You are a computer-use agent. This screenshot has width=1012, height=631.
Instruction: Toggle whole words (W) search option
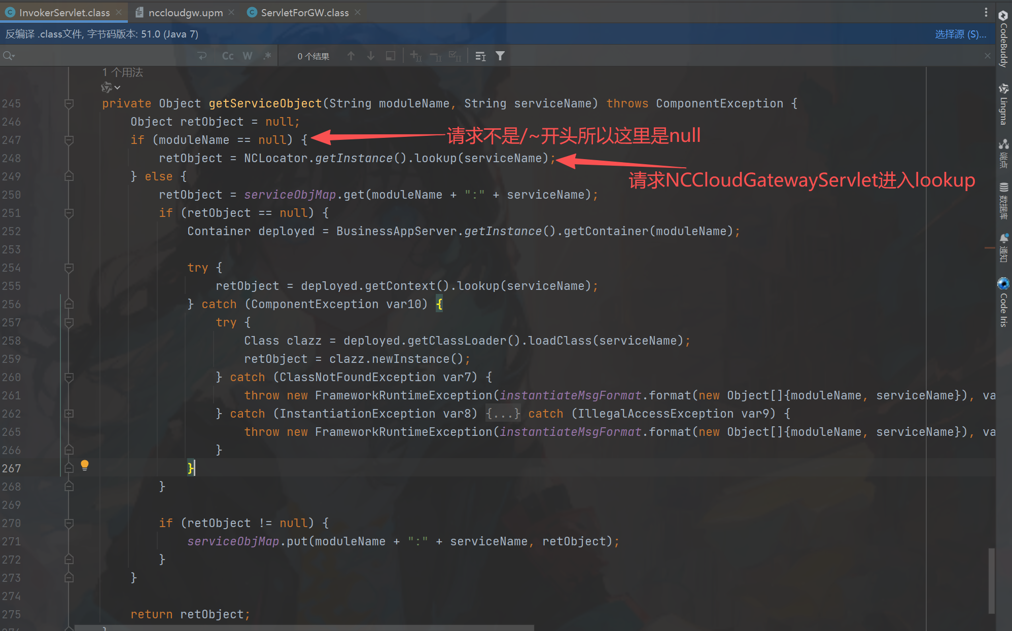(248, 56)
